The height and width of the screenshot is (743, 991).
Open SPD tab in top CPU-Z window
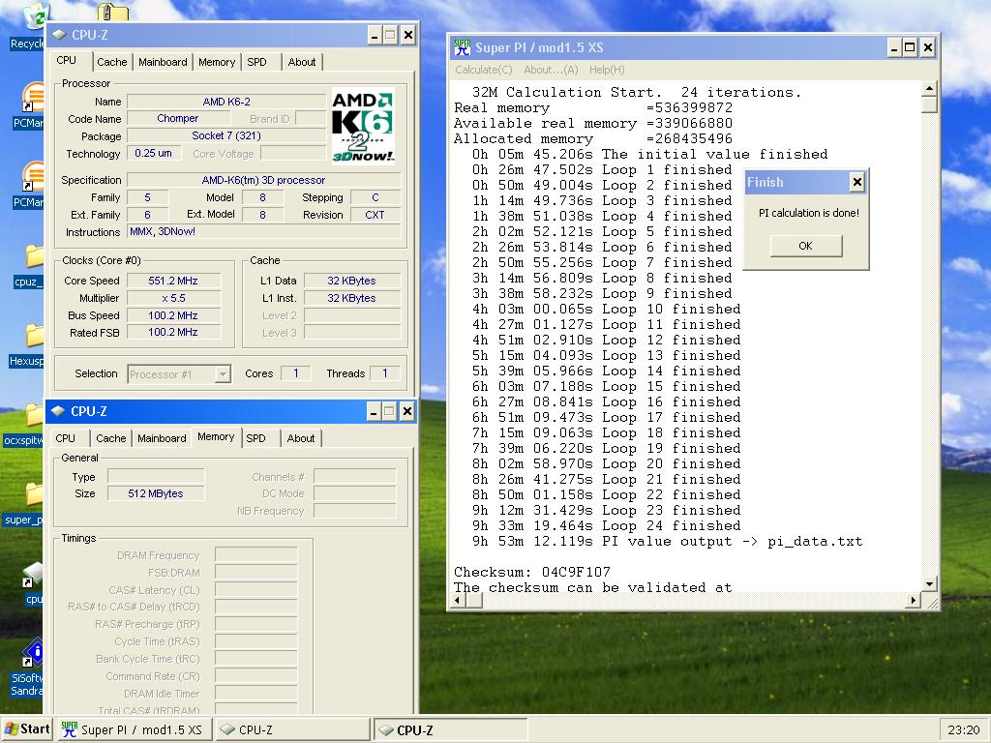[x=256, y=62]
